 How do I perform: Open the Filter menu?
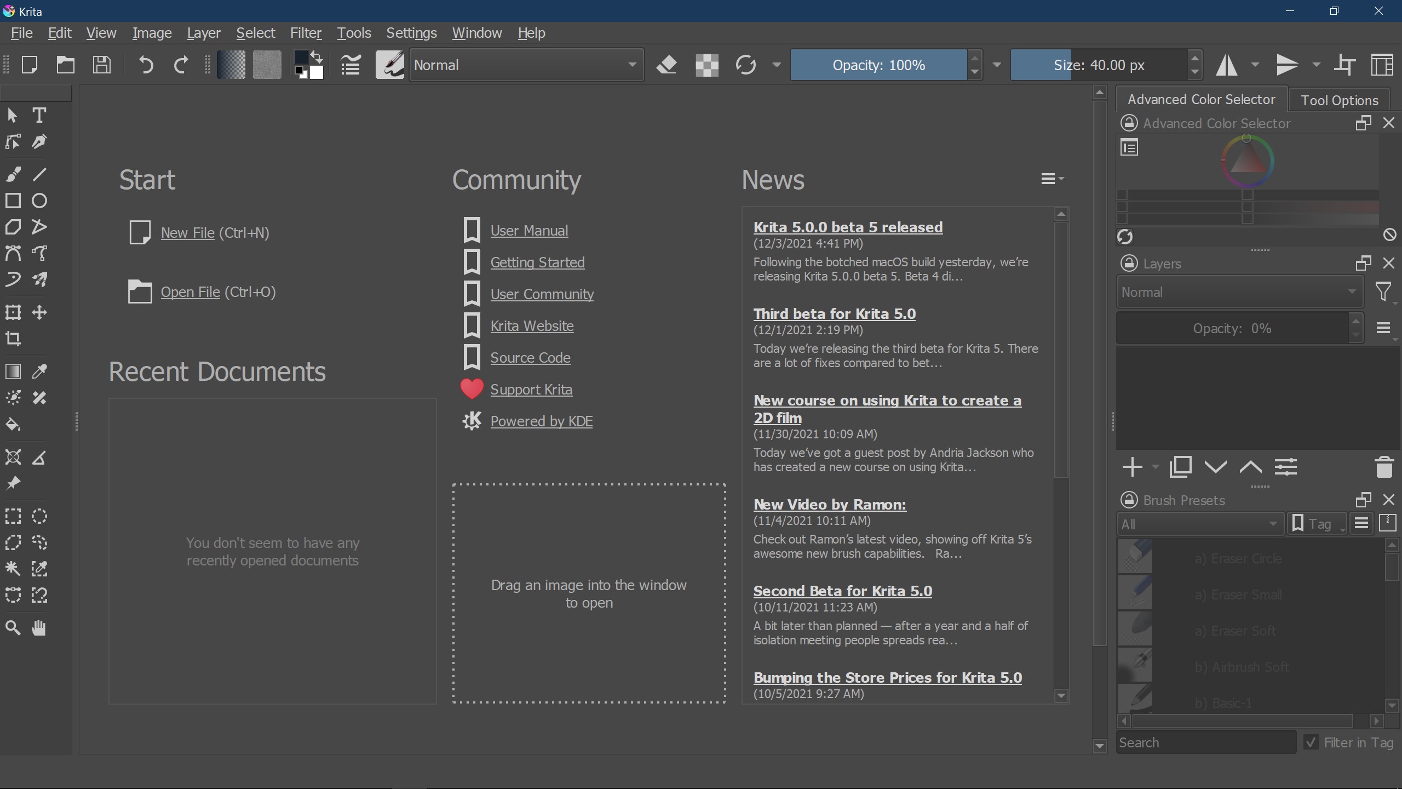306,33
